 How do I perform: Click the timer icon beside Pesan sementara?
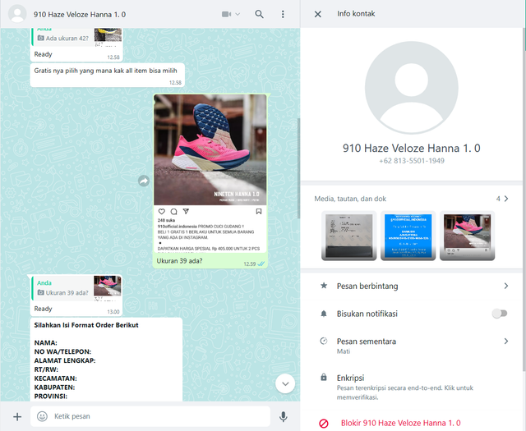tap(324, 342)
